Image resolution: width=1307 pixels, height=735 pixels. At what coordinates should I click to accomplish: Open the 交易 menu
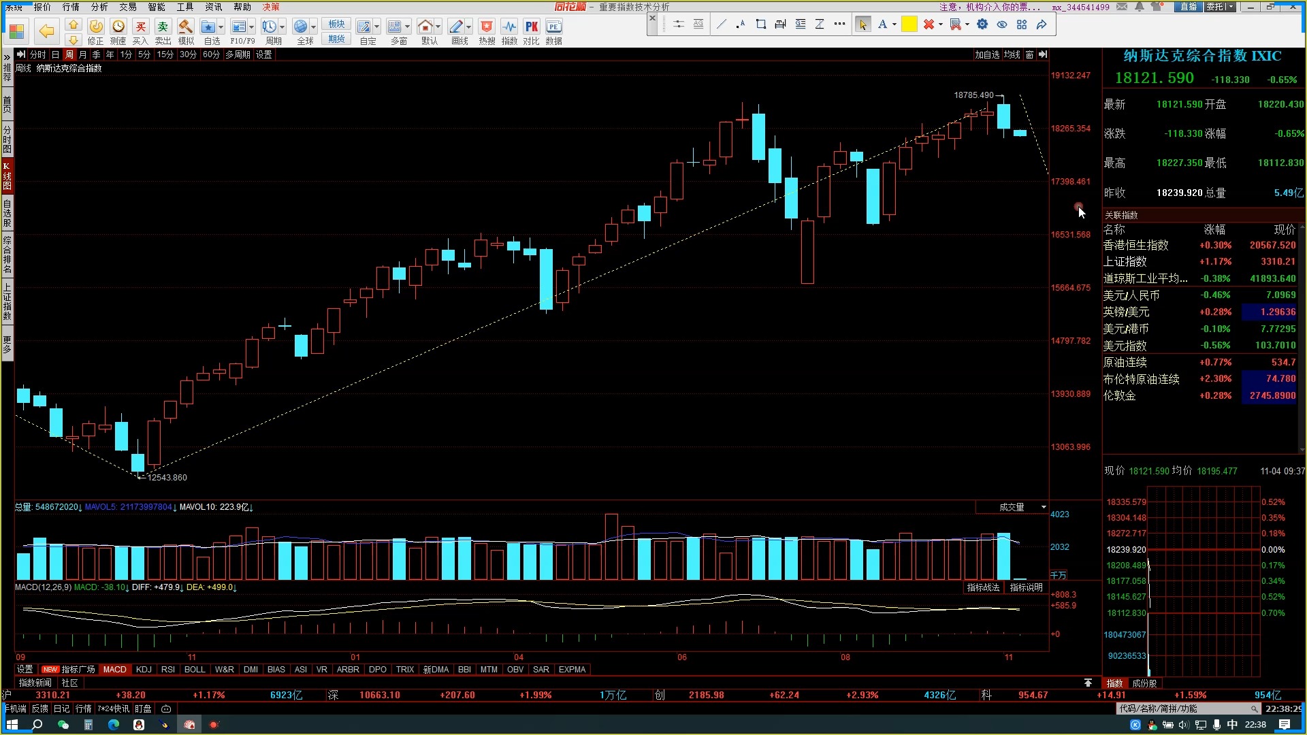point(128,7)
